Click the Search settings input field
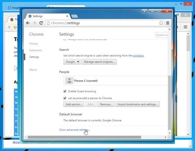The image size is (195, 151). [x=161, y=35]
